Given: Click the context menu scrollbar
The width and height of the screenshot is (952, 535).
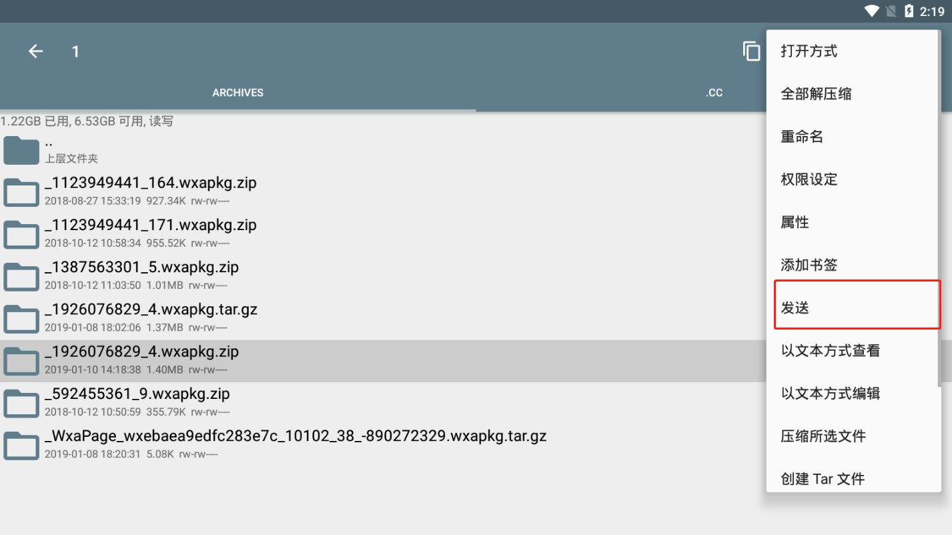Looking at the screenshot, I should click(x=939, y=209).
